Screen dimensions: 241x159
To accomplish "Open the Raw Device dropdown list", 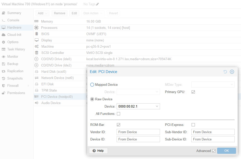I will tap(157, 106).
